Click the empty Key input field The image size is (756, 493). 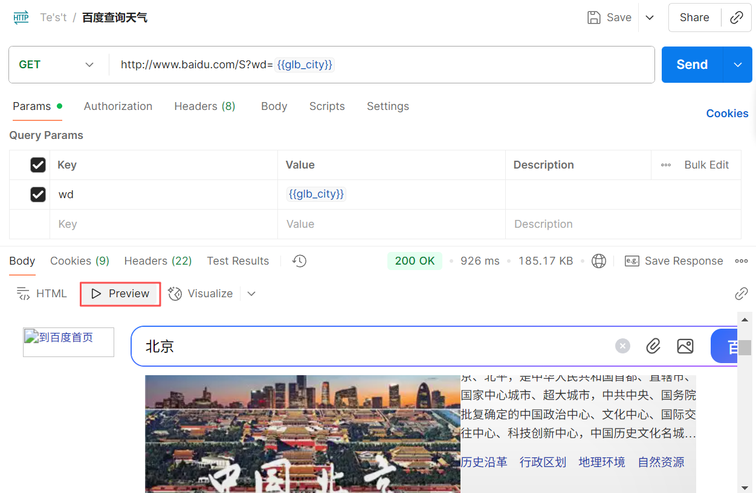pos(164,224)
